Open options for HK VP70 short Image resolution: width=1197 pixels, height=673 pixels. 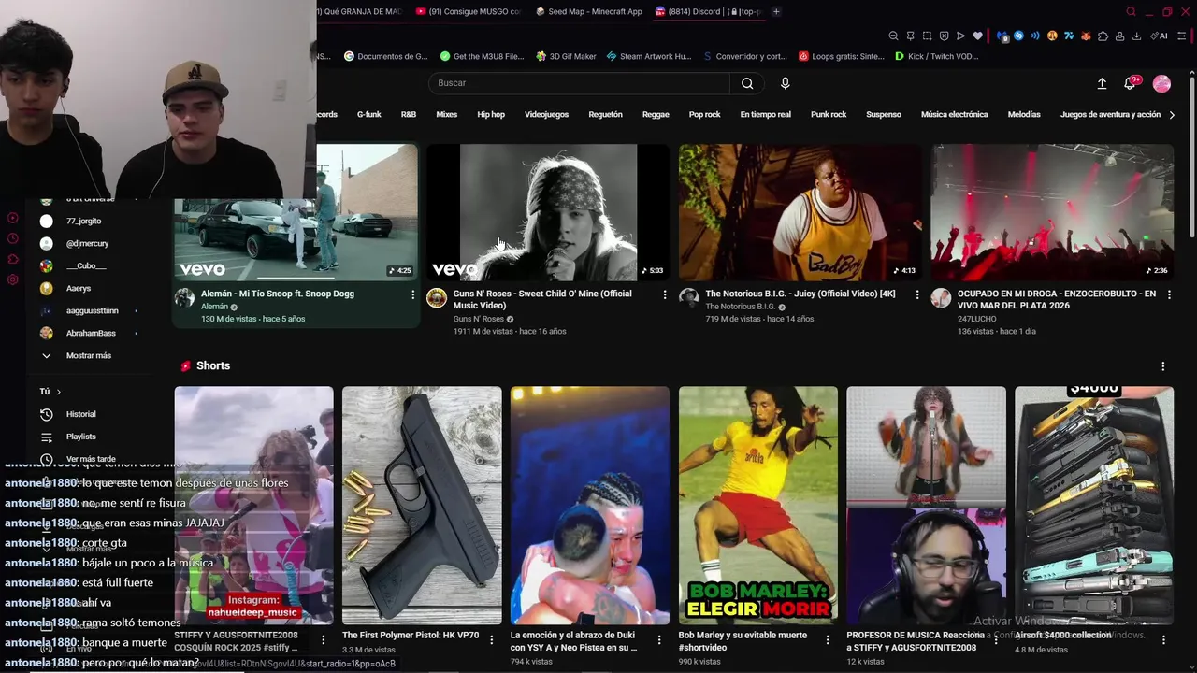click(491, 640)
